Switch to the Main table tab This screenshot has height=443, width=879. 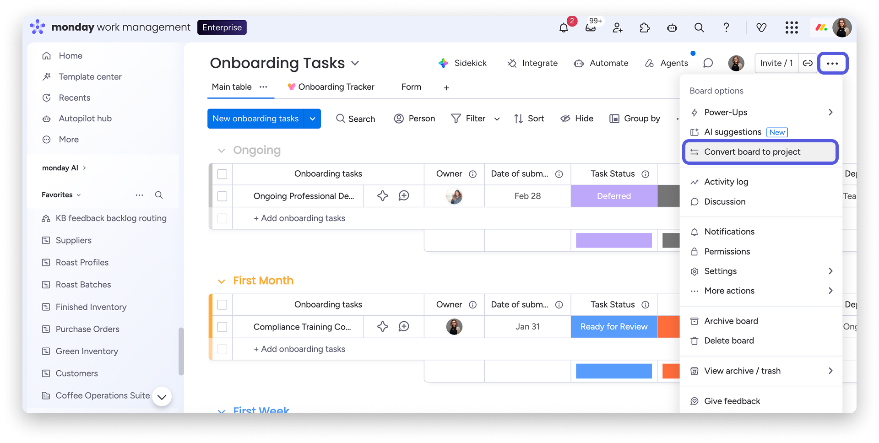(x=232, y=87)
